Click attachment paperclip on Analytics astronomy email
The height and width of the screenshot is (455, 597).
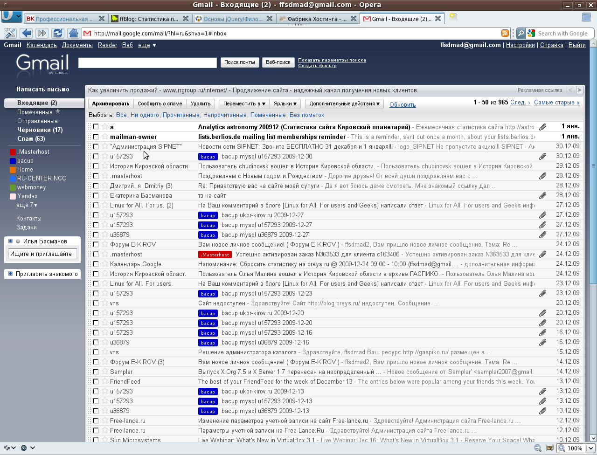click(542, 127)
